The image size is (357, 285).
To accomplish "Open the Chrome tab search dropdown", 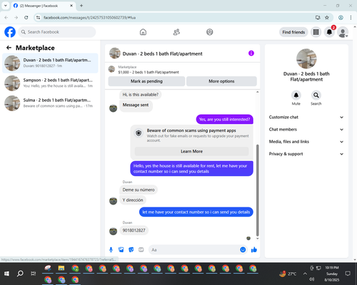I will point(5,6).
